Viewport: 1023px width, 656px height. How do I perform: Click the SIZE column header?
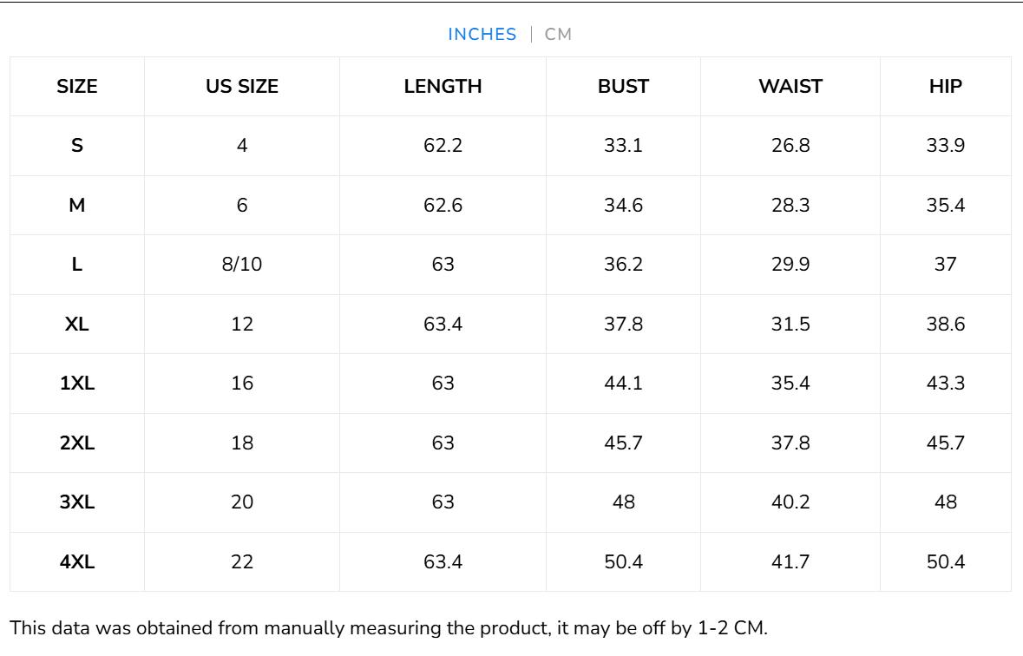77,87
